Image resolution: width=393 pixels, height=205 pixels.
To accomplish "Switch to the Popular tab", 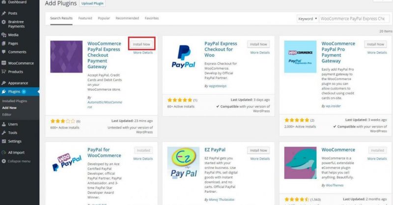I will (104, 18).
